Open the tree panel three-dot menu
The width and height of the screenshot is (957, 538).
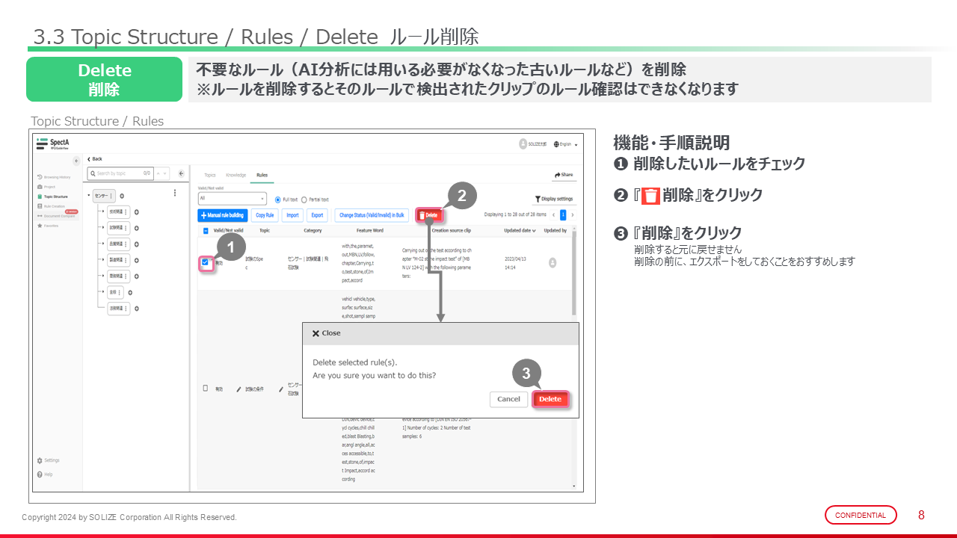(x=175, y=193)
